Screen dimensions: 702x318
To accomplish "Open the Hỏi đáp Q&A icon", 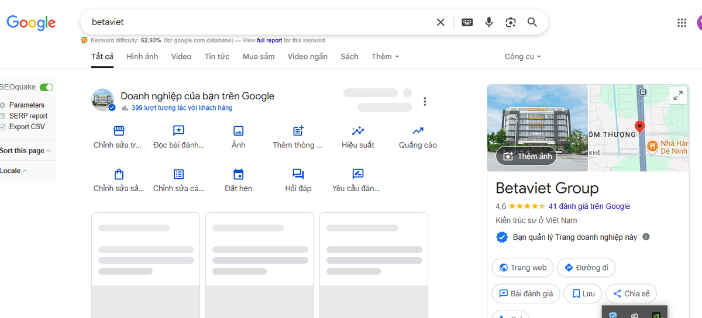I will click(x=298, y=174).
